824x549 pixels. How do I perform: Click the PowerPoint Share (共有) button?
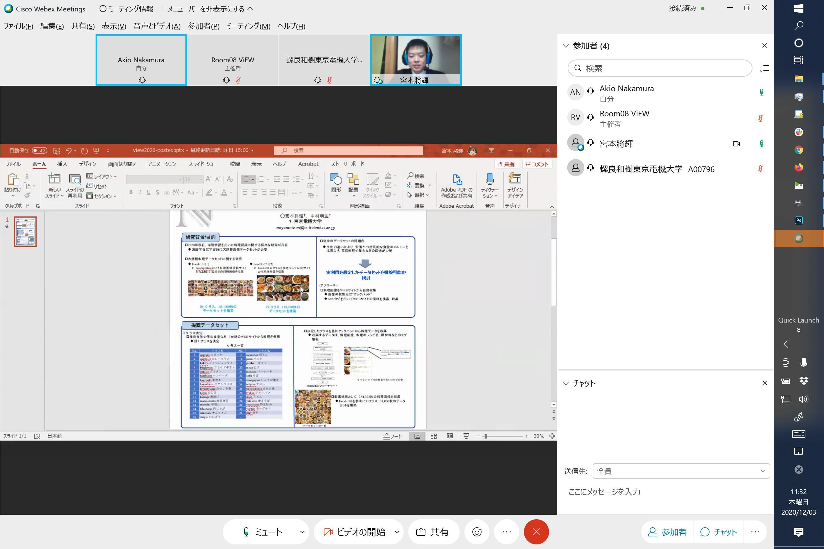pos(506,164)
